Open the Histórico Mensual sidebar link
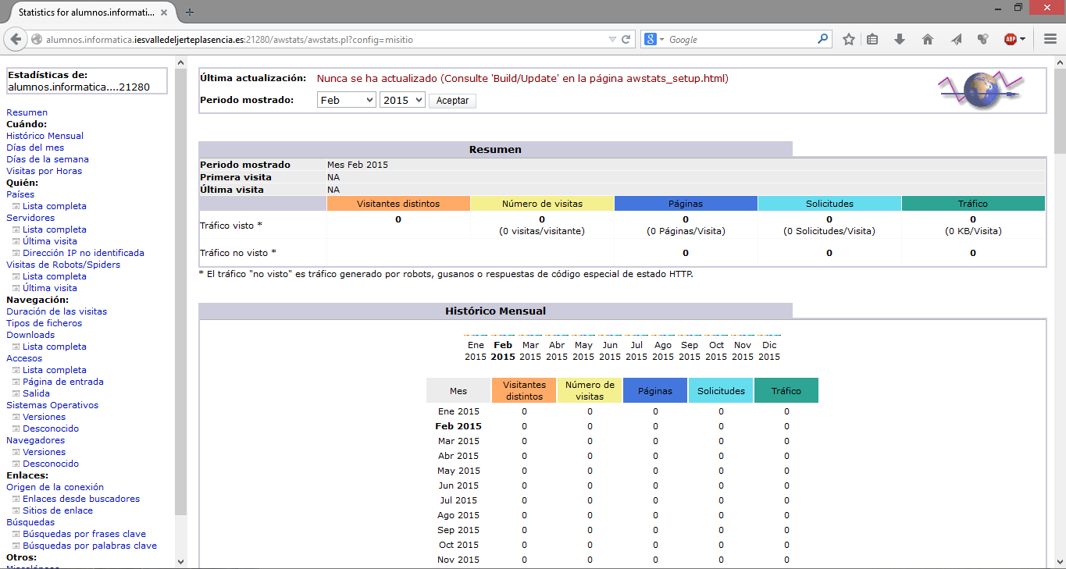The image size is (1066, 569). tap(45, 136)
